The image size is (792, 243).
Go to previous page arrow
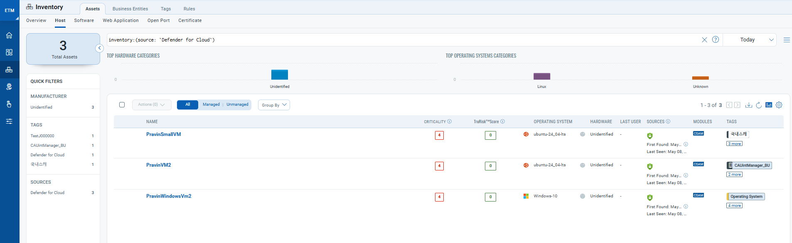click(x=729, y=105)
